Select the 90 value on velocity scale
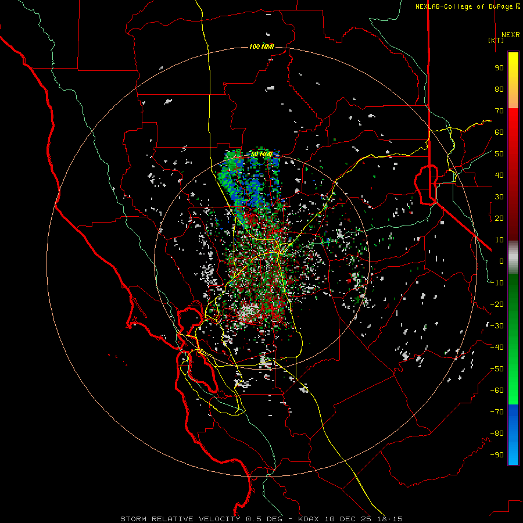The height and width of the screenshot is (523, 523). point(499,68)
